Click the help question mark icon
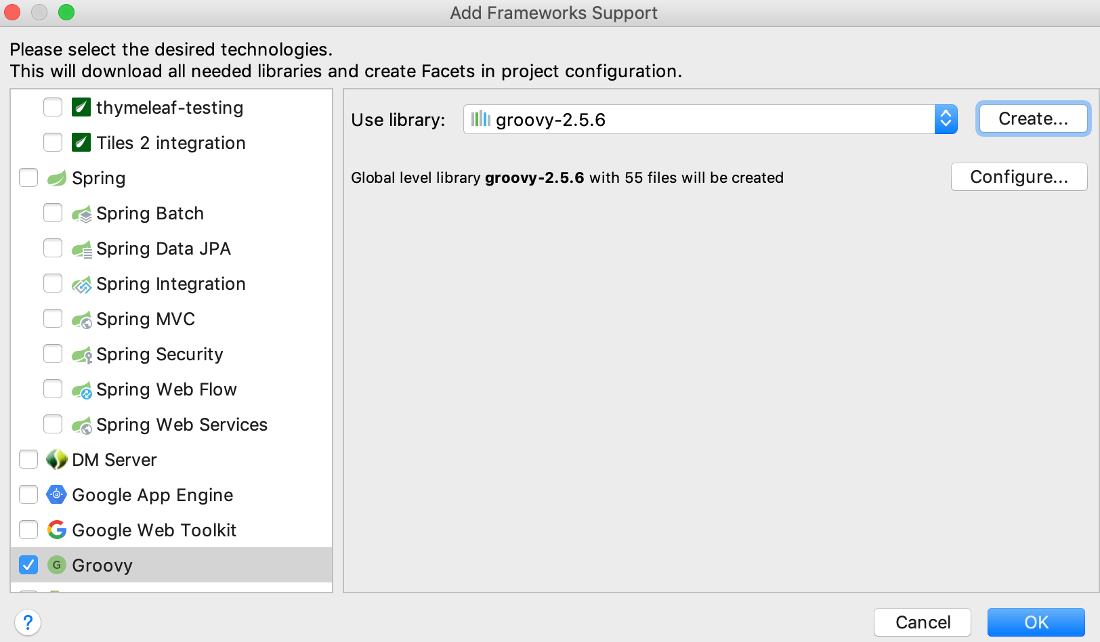1100x642 pixels. pos(28,622)
